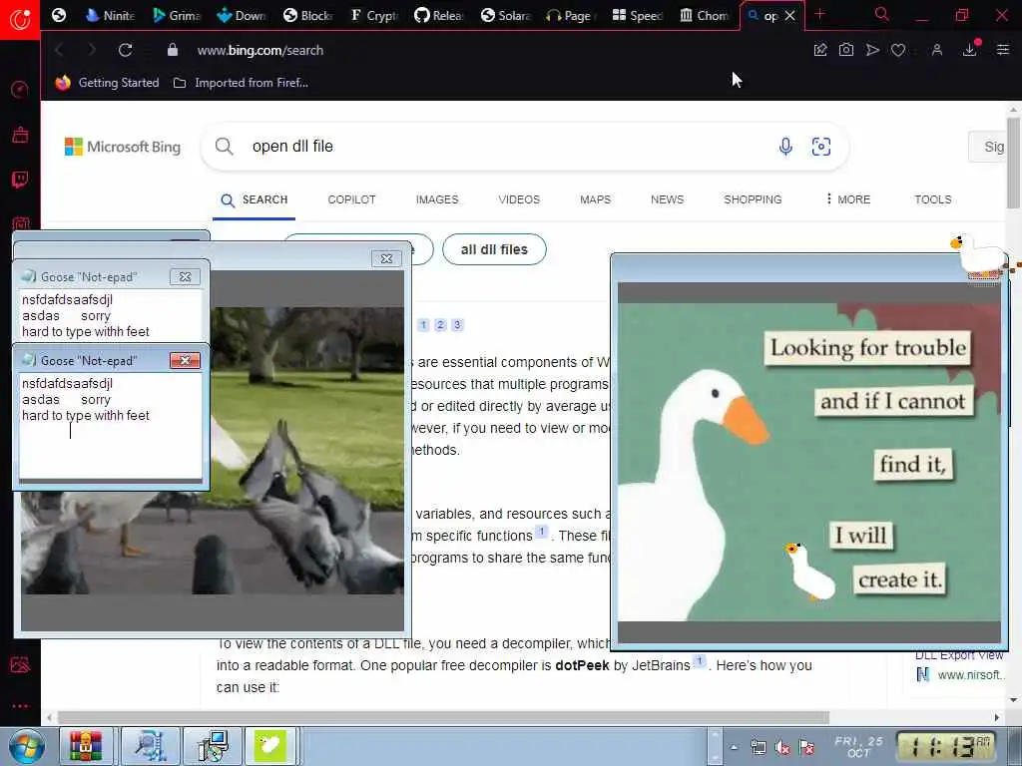This screenshot has height=766, width=1022.
Task: Open Bing SHOPPING tab
Action: (753, 199)
